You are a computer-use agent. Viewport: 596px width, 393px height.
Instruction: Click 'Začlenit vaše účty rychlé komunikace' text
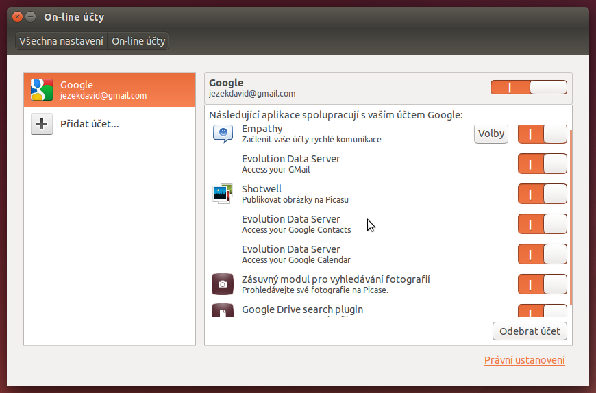(311, 140)
